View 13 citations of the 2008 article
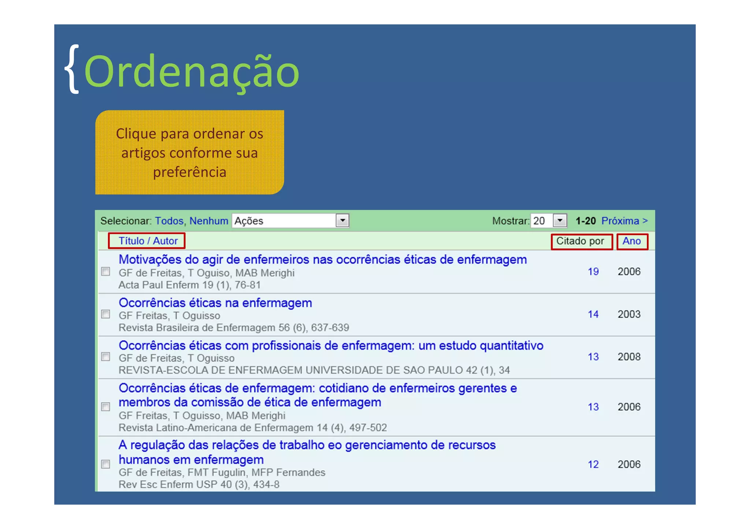The height and width of the screenshot is (529, 750). click(x=593, y=357)
